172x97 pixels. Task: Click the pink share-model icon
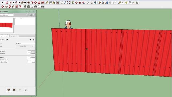coord(83,3)
